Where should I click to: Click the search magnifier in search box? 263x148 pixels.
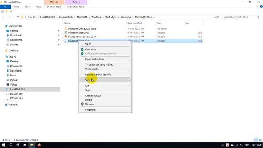click(x=258, y=17)
